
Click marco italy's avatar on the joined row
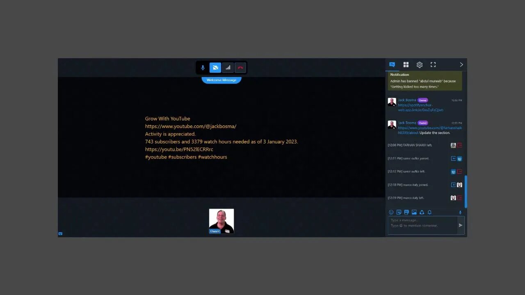coord(459,185)
